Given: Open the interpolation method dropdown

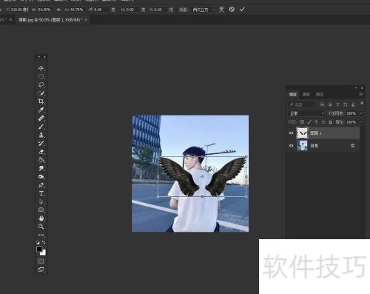Looking at the screenshot, I should (x=203, y=10).
